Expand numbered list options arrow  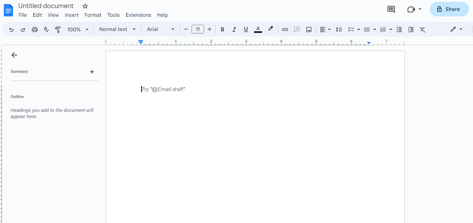point(391,30)
